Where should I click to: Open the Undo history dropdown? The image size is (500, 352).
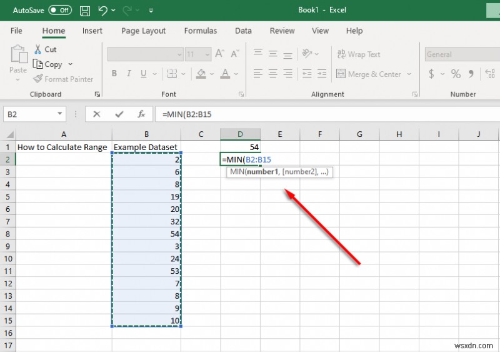click(x=114, y=11)
